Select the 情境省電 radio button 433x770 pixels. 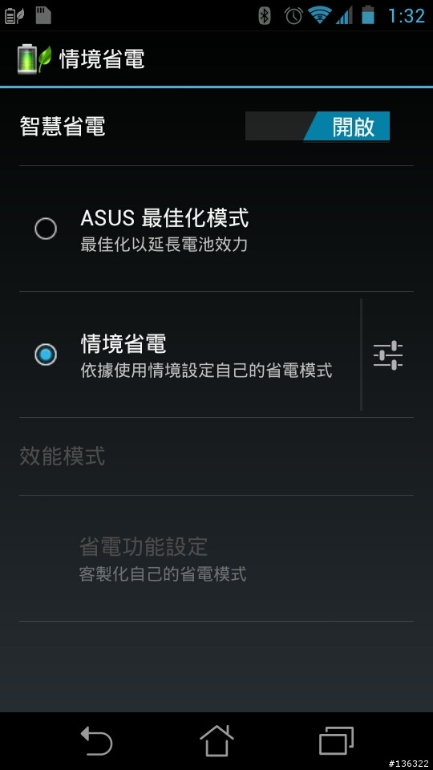pos(46,355)
